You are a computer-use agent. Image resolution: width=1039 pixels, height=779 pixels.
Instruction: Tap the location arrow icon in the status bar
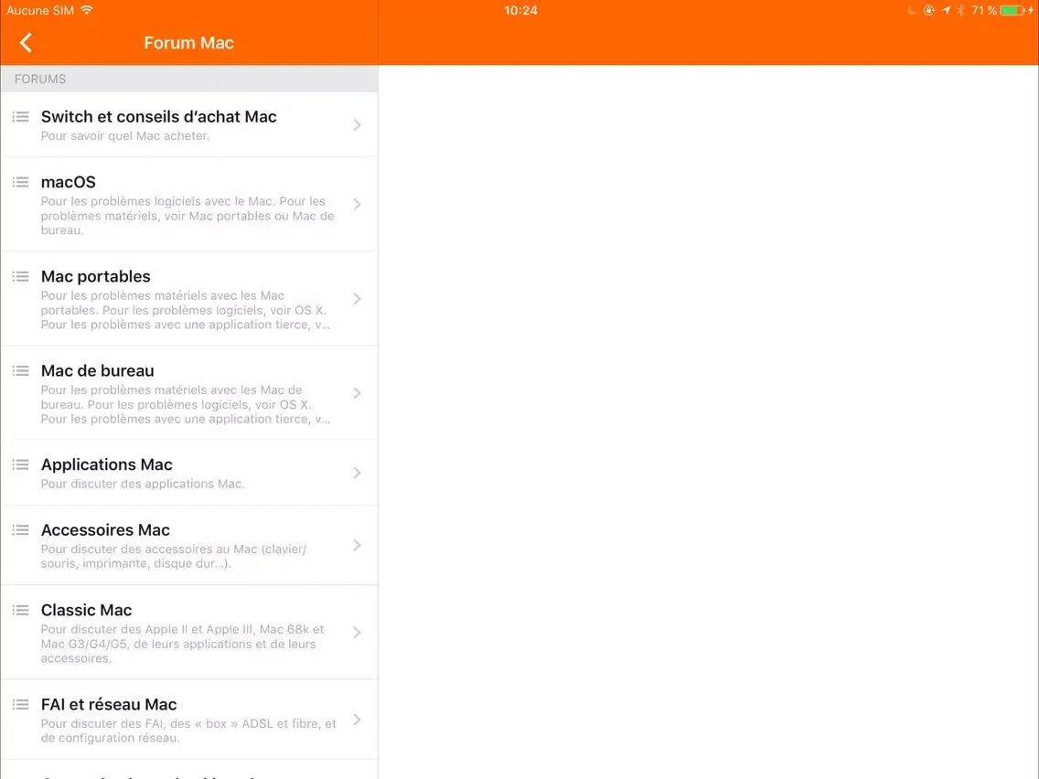coord(946,11)
